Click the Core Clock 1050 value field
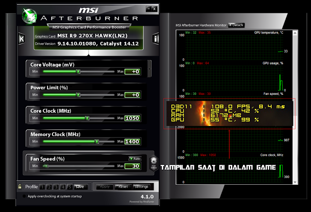This screenshot has width=311, height=212. pos(133,118)
